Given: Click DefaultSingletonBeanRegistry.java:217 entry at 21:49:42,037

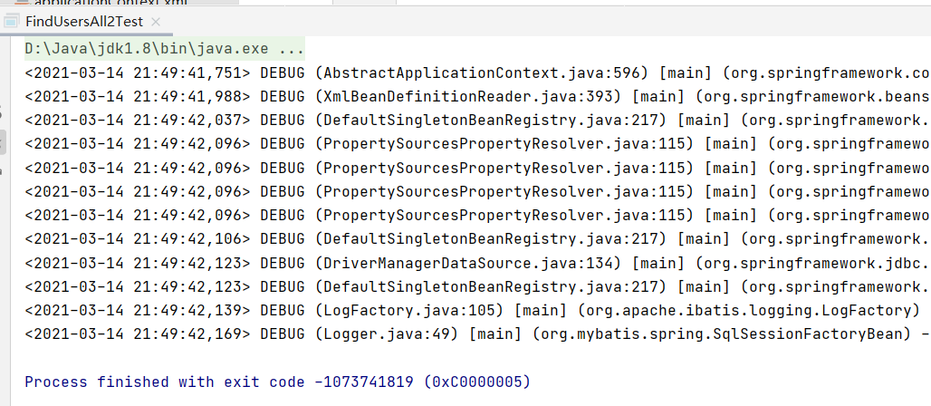Looking at the screenshot, I should tap(476, 121).
